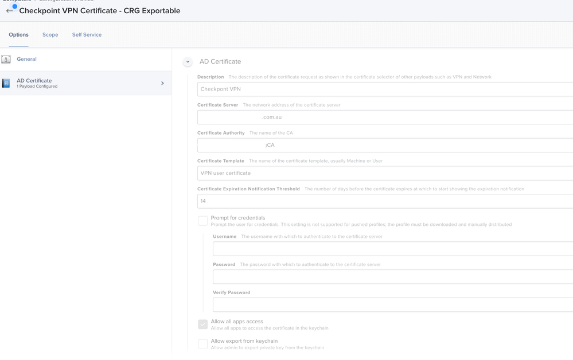Click the Username input field
Screen dimensions: 573x360
pyautogui.click(x=393, y=249)
